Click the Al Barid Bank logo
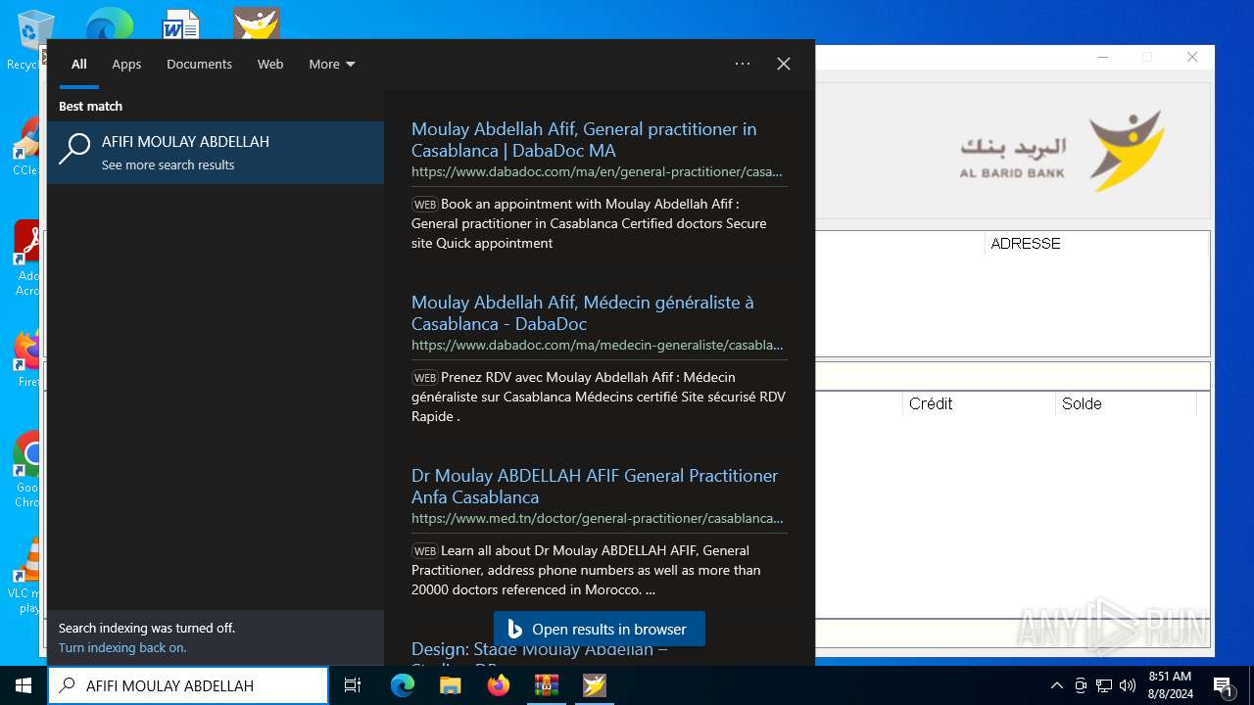Screen dimensions: 1254x705 1062,150
